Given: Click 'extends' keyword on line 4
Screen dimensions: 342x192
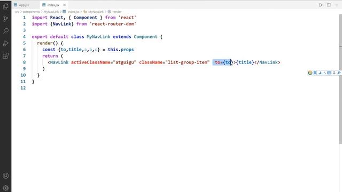Looking at the screenshot, I should pyautogui.click(x=122, y=37).
